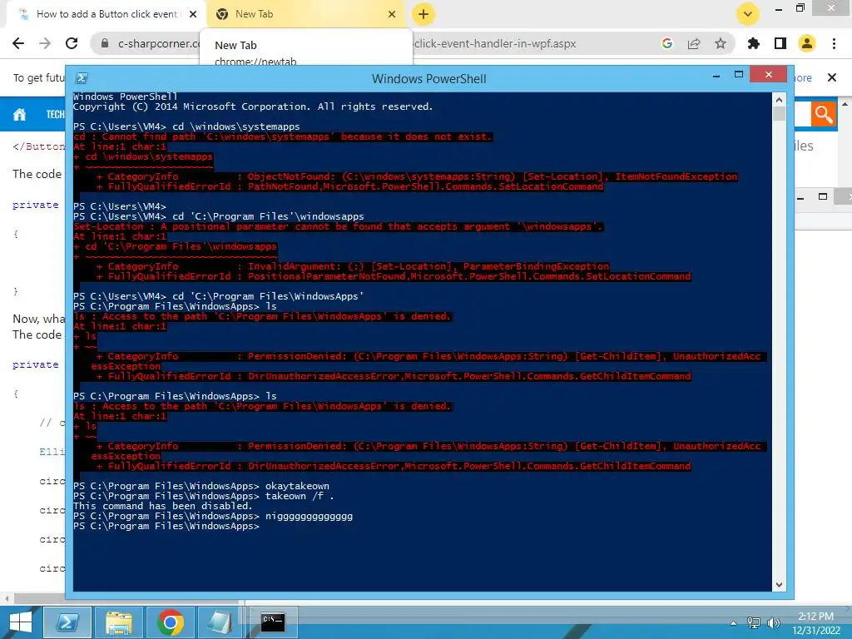Click the Google icon in address bar
The image size is (852, 639).
tap(666, 43)
